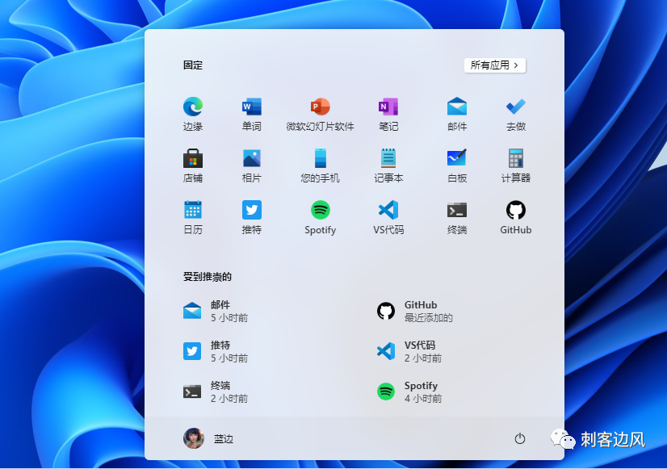Open the All apps (所有应用) list
This screenshot has width=667, height=469.
[495, 65]
